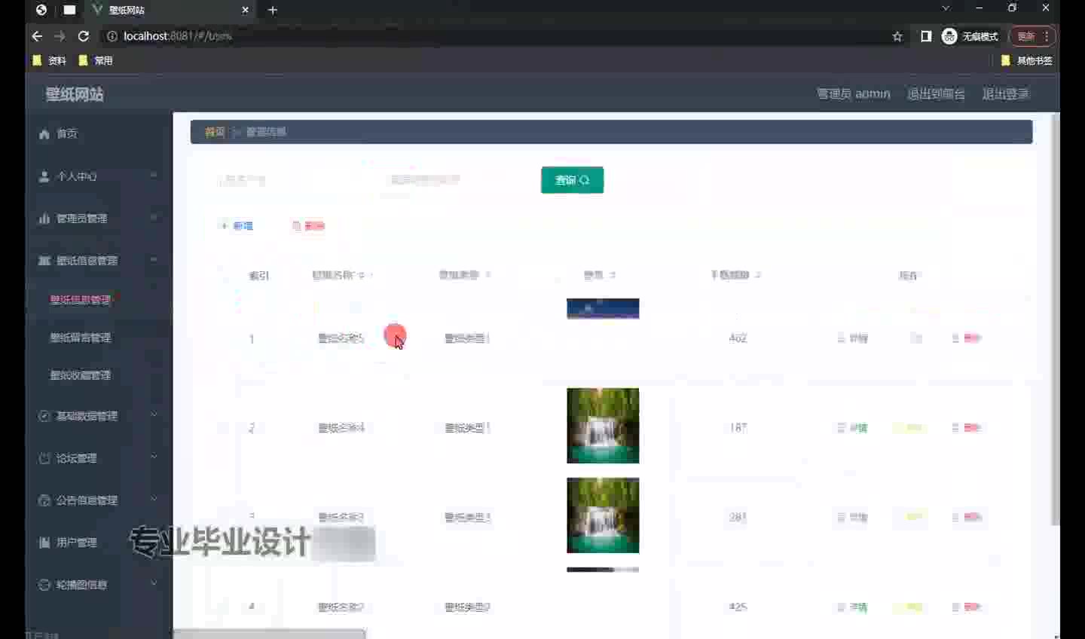
Task: Click the 首页 breadcrumb link
Action: click(215, 132)
